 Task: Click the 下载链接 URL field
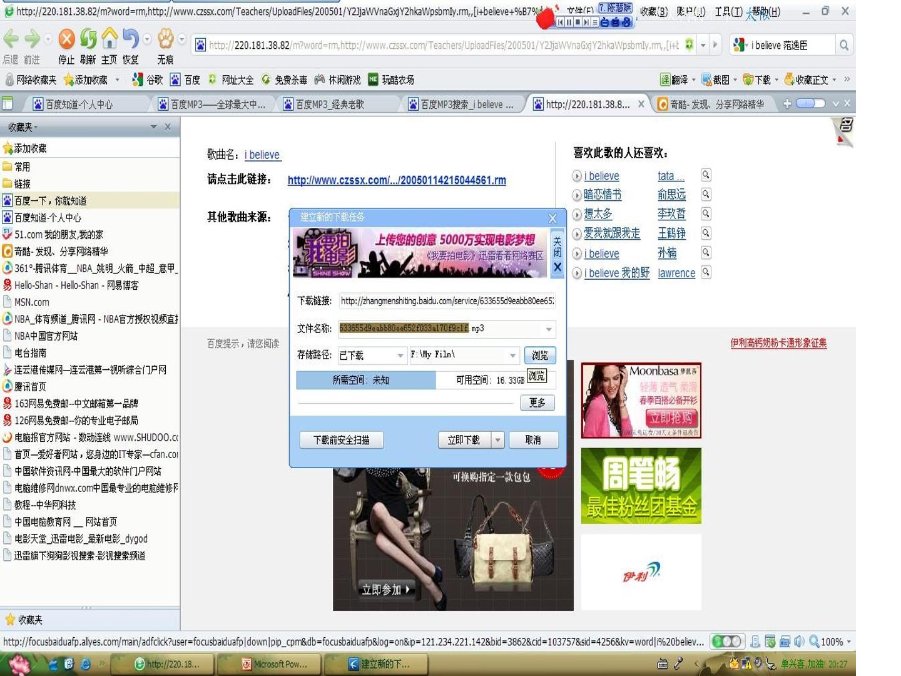[447, 301]
